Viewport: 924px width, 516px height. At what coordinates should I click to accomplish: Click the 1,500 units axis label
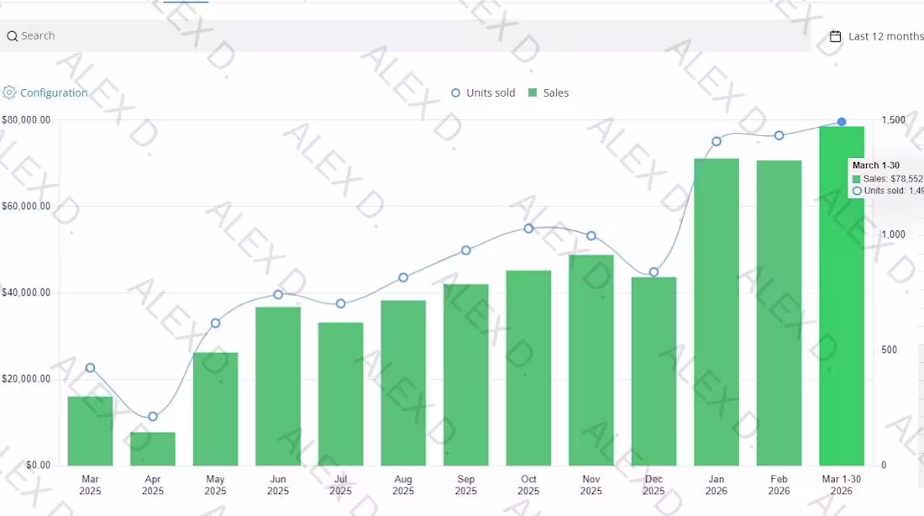pyautogui.click(x=894, y=119)
